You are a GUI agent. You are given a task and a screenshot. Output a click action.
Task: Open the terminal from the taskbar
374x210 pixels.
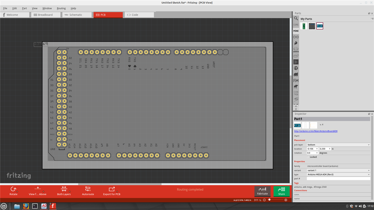[x=35, y=206]
